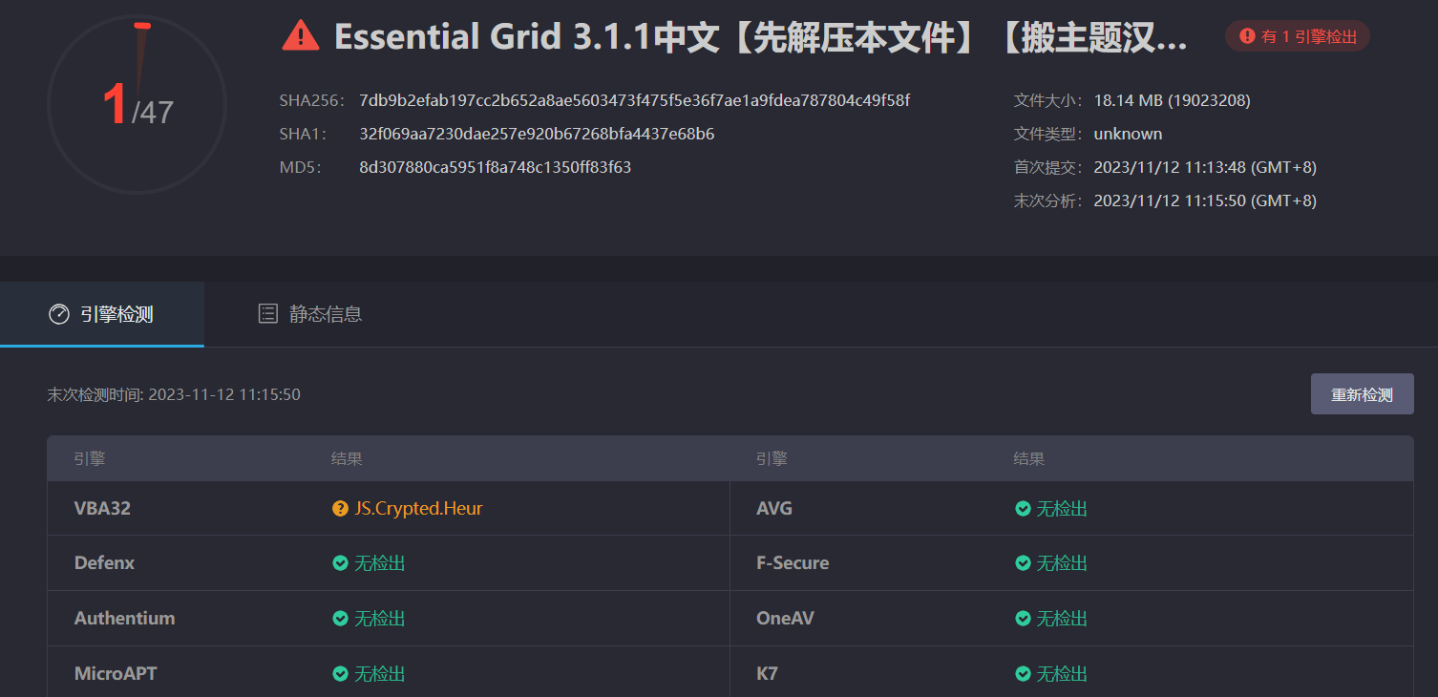Click the SHA1 hash value
Screen dimensions: 1438x697
tap(537, 134)
